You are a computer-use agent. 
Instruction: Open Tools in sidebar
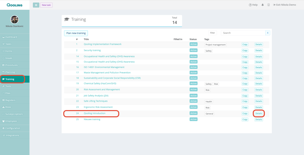(x=15, y=86)
